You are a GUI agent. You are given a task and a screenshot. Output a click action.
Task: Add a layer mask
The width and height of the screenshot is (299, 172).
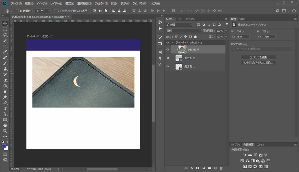(x=198, y=168)
